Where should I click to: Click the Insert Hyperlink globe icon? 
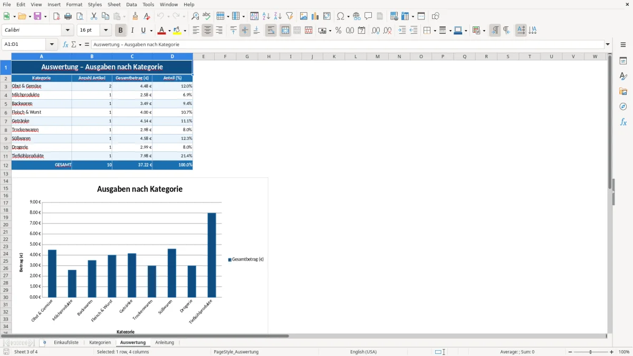click(357, 16)
